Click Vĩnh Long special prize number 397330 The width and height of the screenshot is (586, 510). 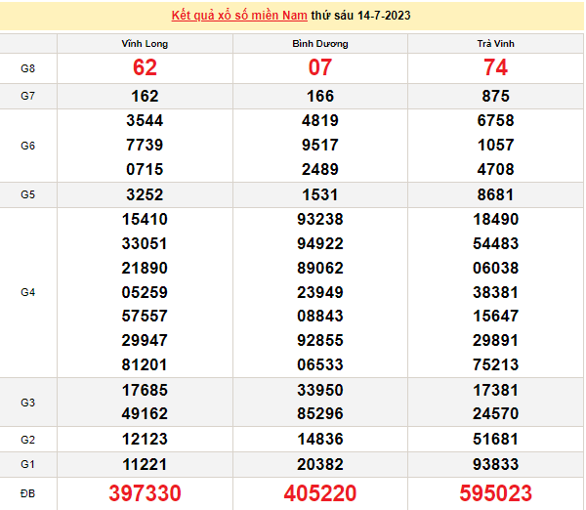click(146, 493)
